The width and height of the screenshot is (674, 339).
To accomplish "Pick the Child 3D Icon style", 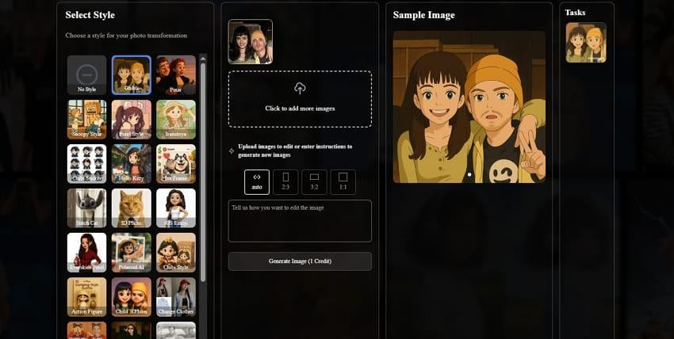I will (132, 297).
